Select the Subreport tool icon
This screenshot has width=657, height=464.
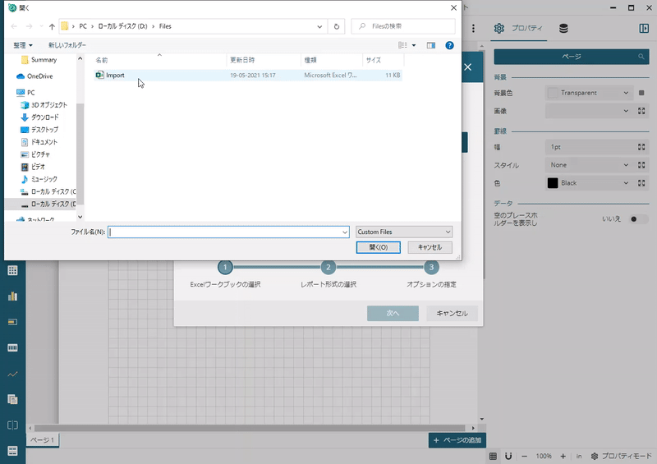[x=12, y=399]
